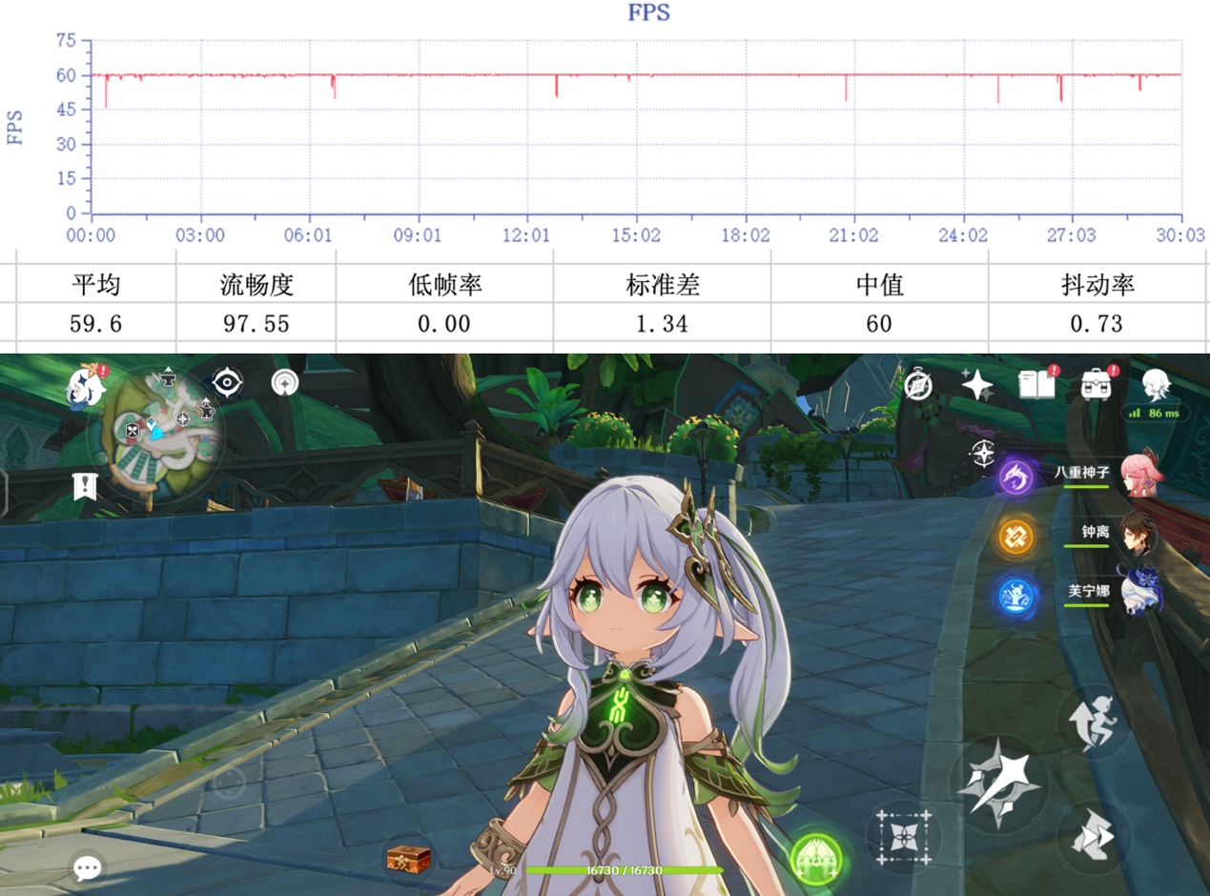This screenshot has width=1210, height=896.
Task: Open the adventurer handbook book icon
Action: (1036, 384)
